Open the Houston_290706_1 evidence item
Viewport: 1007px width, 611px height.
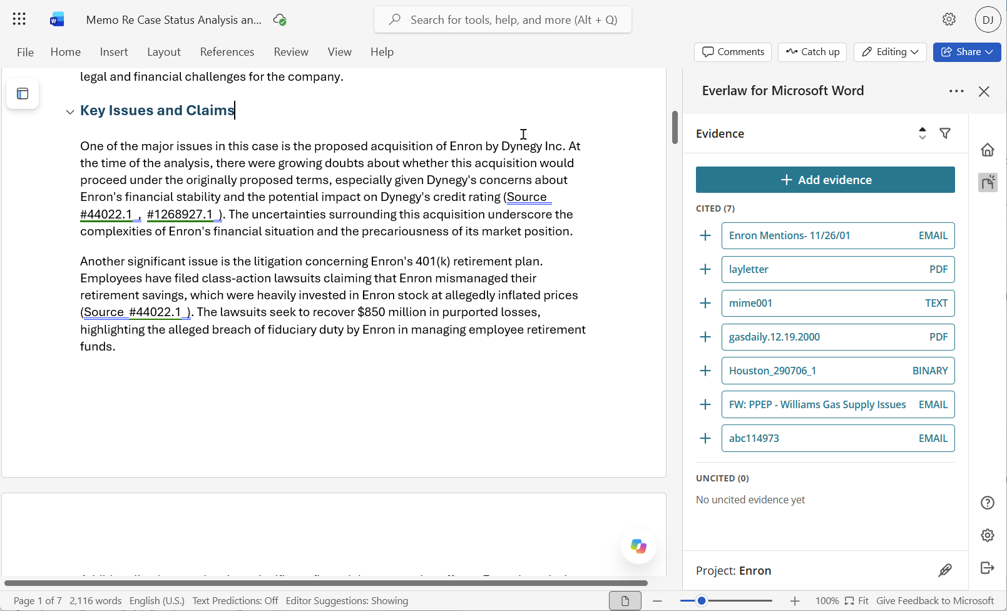point(838,371)
